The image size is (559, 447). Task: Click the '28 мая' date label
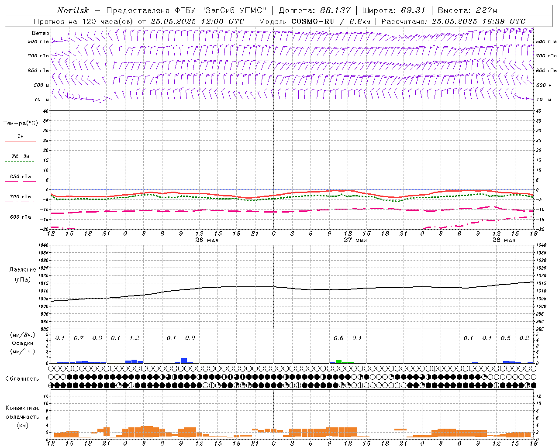(x=504, y=240)
